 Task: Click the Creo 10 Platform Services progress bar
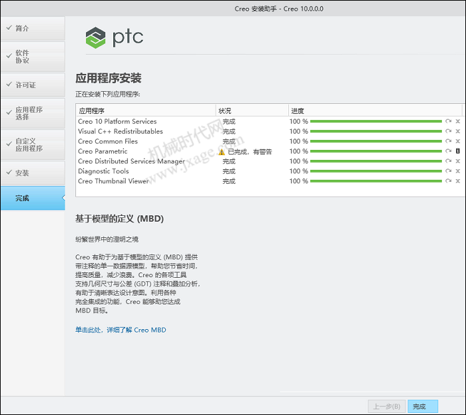pos(376,121)
